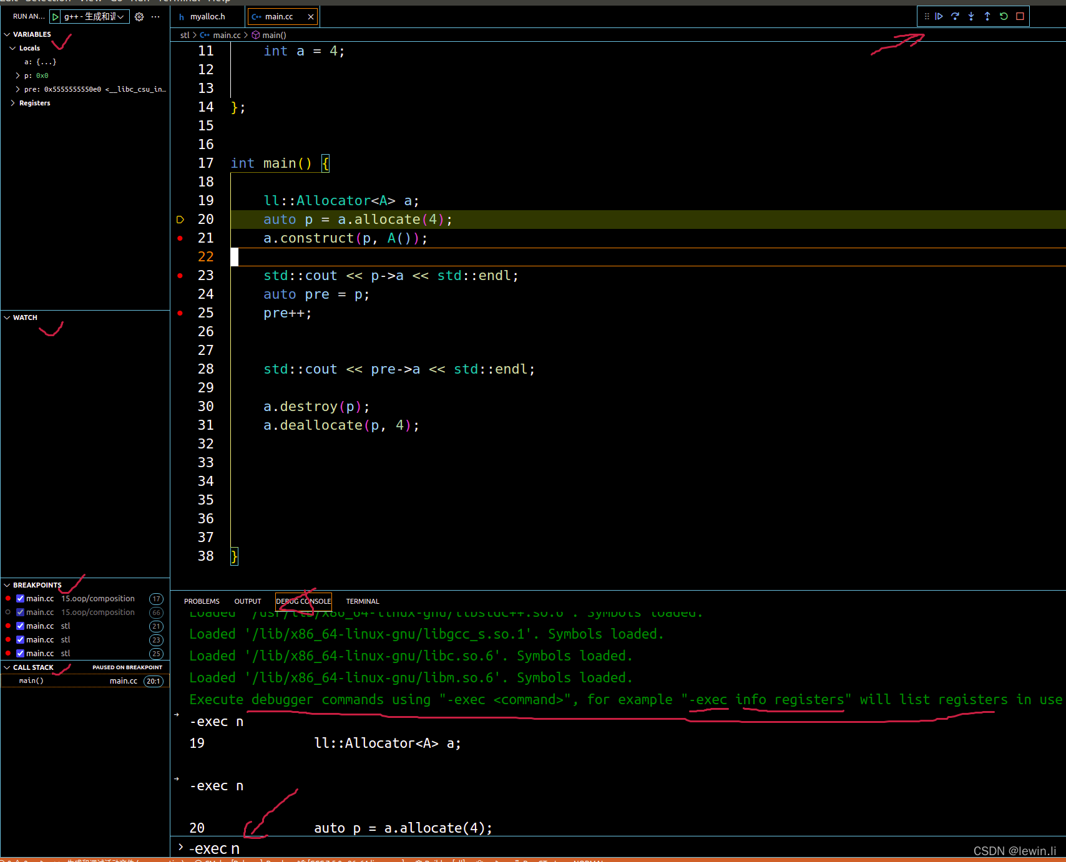The height and width of the screenshot is (862, 1066).
Task: Click the 20:1 line badge in call stack
Action: pos(153,681)
